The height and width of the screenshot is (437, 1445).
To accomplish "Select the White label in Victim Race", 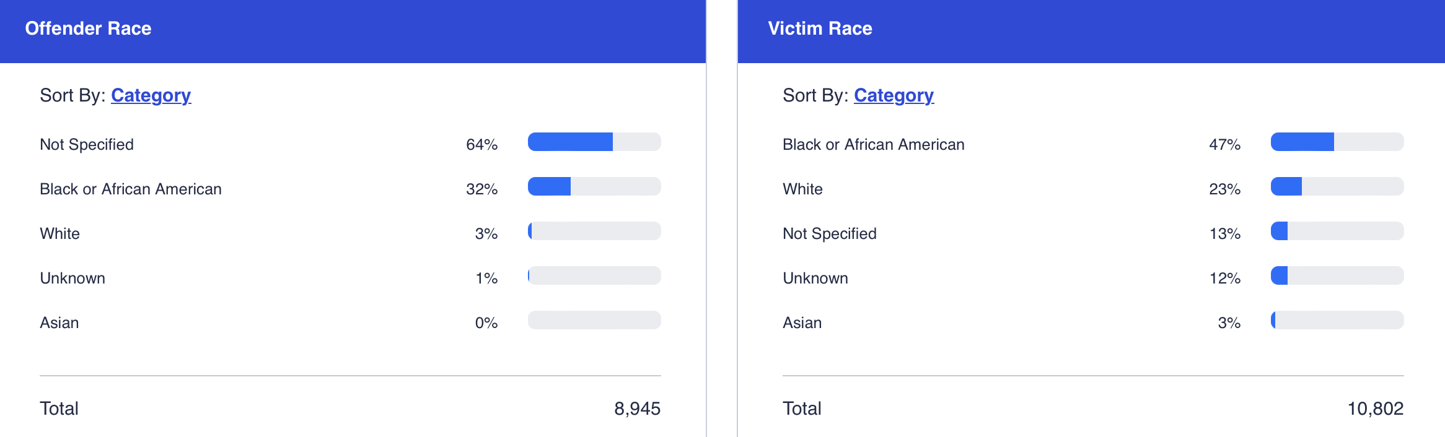I will click(x=802, y=189).
